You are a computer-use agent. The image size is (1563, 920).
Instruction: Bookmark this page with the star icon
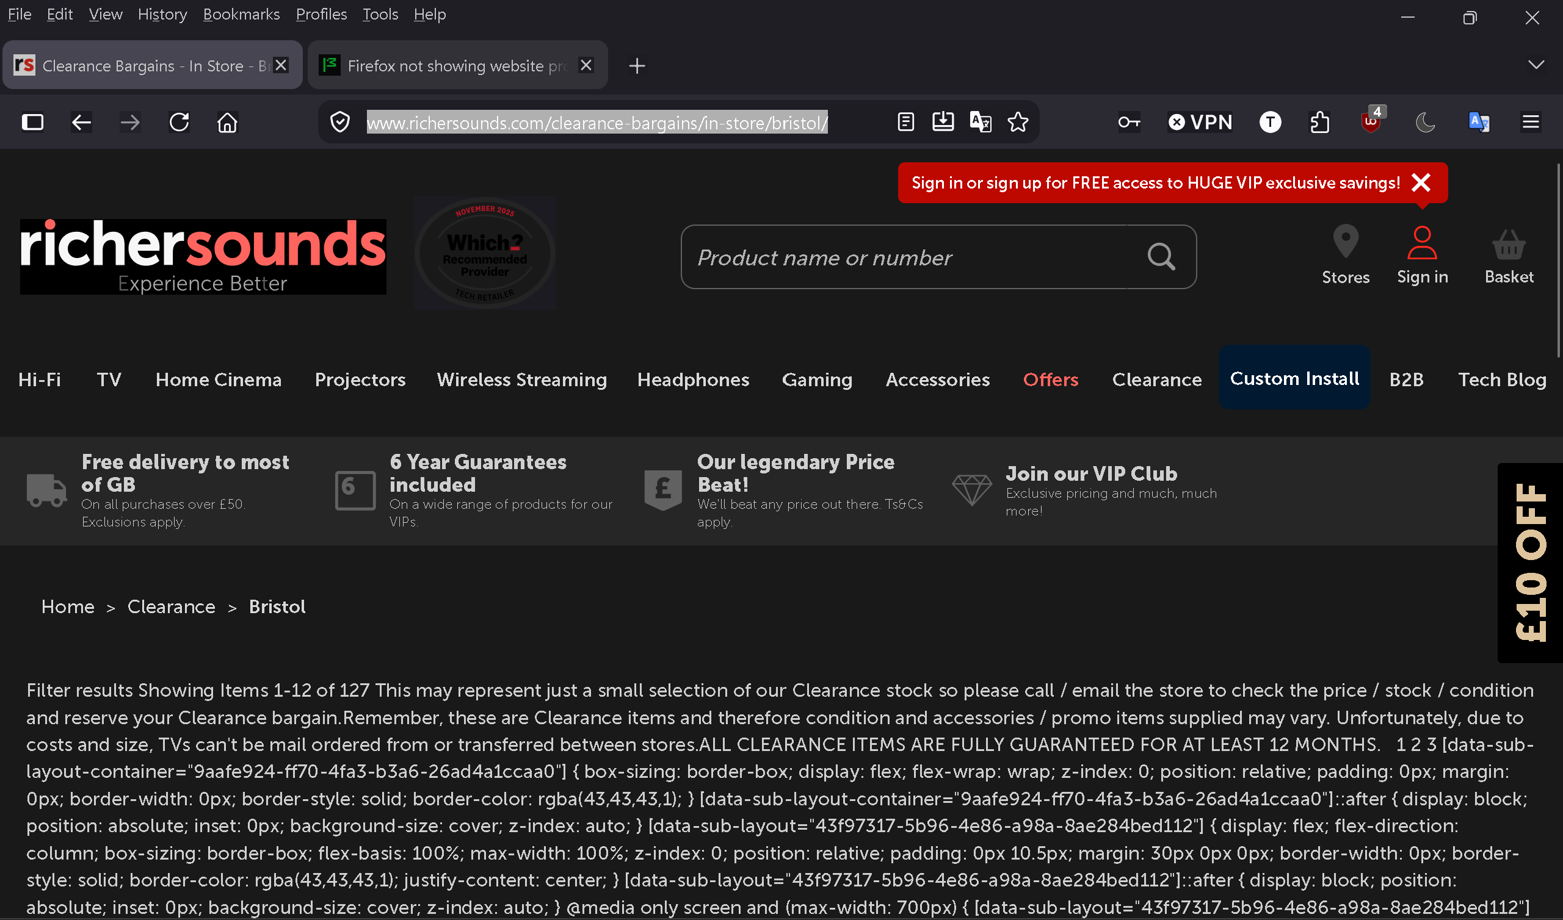point(1018,122)
